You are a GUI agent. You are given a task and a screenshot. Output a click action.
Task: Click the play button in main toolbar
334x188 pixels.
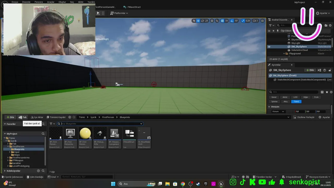point(98,13)
